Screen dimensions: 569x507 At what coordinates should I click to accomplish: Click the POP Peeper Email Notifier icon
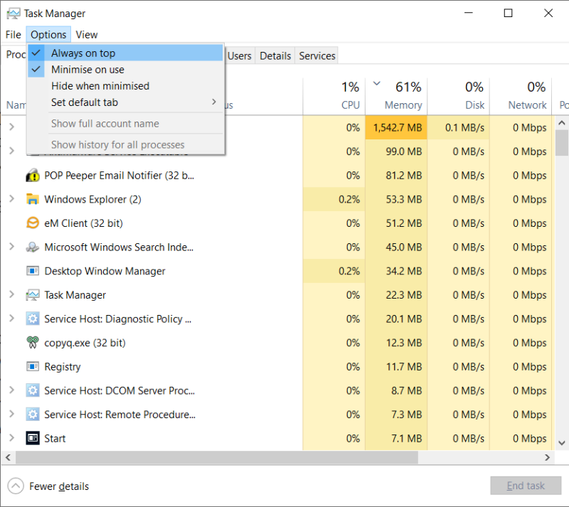(33, 176)
